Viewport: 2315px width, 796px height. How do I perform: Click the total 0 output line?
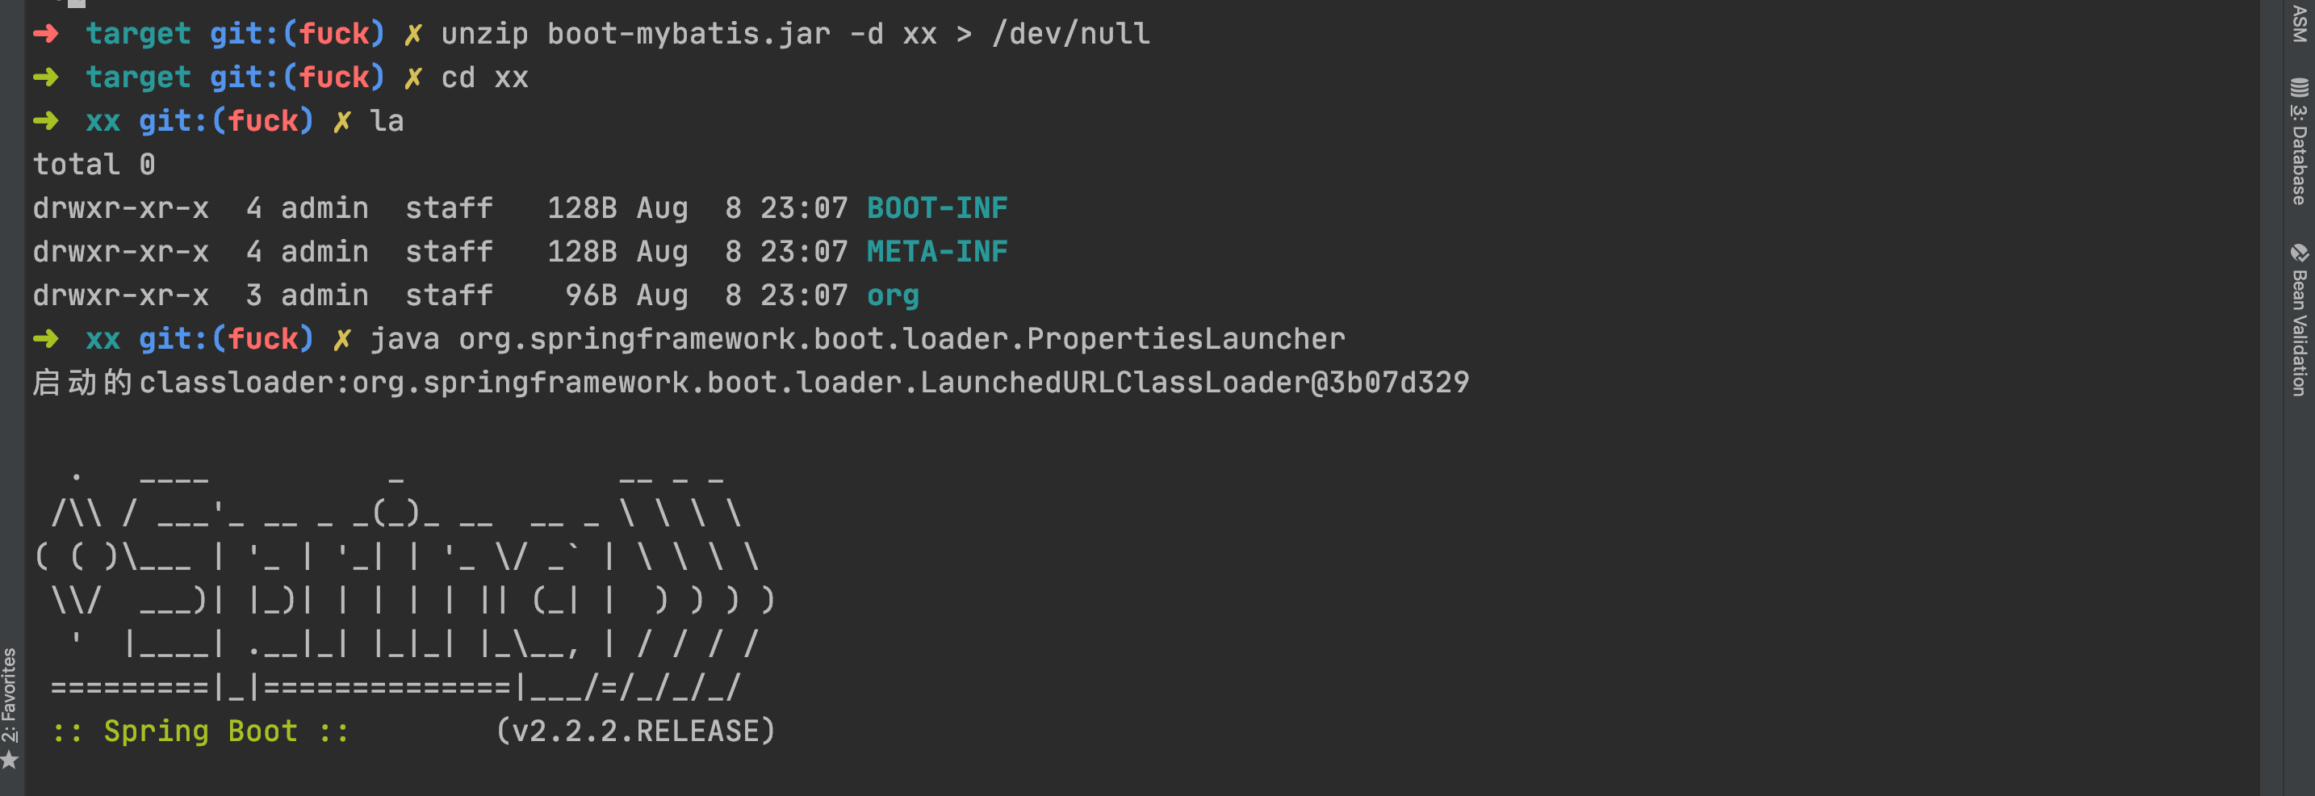coord(94,165)
